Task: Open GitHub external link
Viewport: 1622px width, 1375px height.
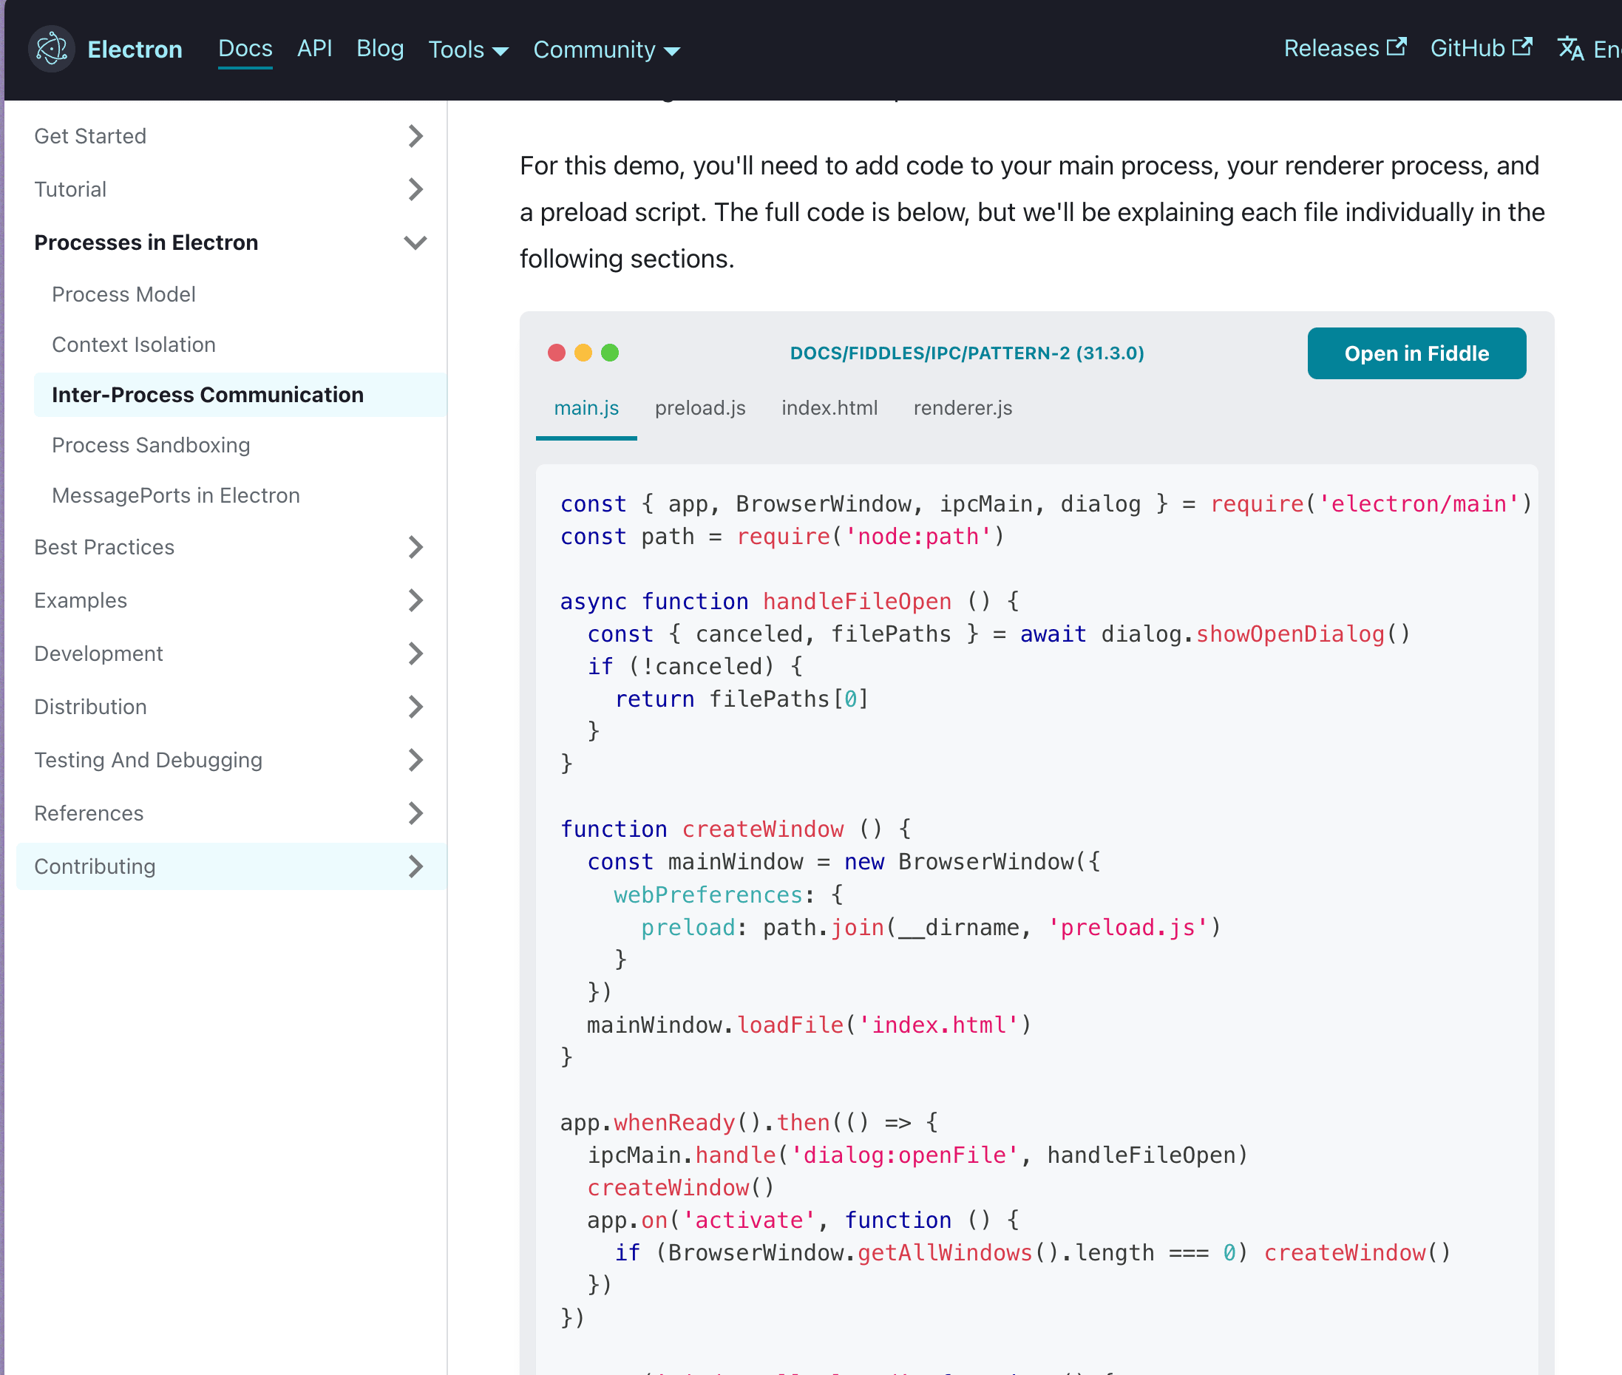Action: pyautogui.click(x=1480, y=48)
